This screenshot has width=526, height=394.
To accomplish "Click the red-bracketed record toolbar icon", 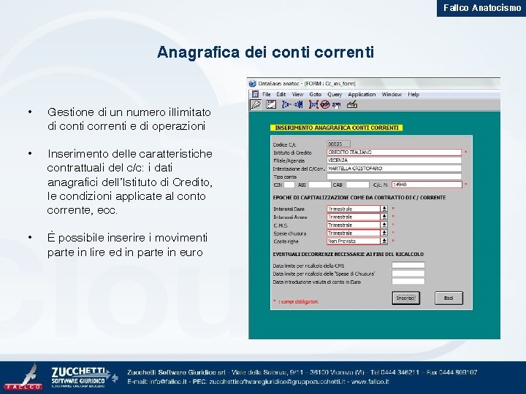I will pos(313,105).
